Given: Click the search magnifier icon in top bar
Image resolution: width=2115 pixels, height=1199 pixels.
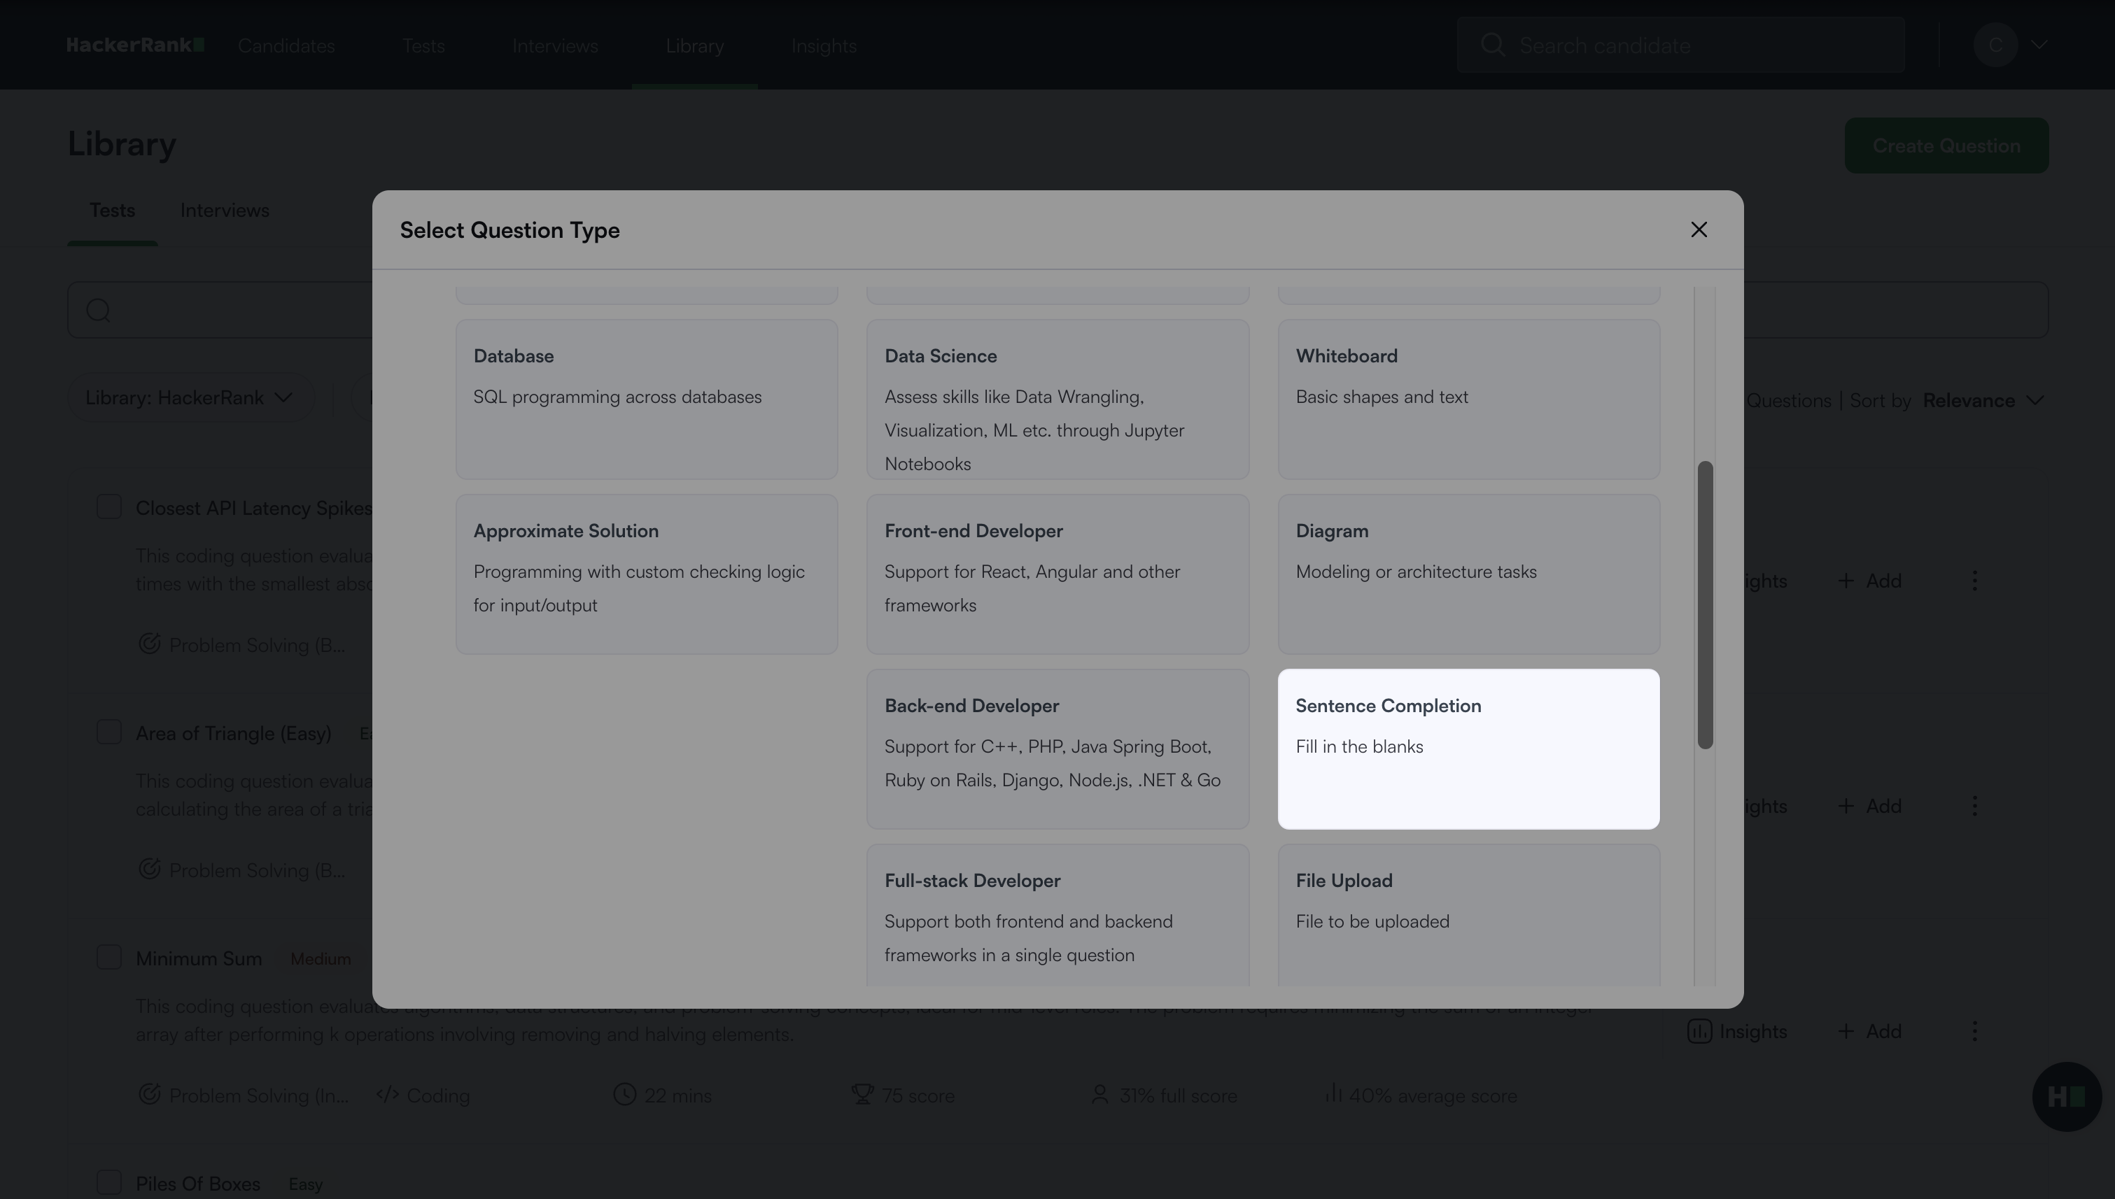Looking at the screenshot, I should point(1492,45).
